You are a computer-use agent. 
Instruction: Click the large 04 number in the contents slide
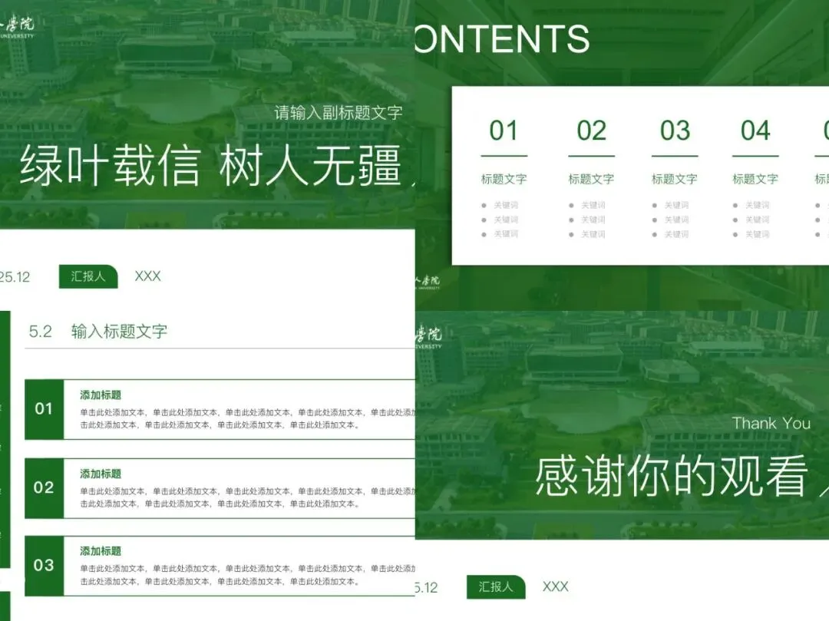point(755,130)
